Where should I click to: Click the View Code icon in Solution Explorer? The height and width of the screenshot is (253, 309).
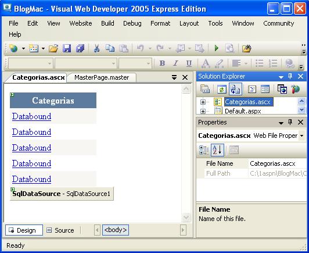(252, 89)
